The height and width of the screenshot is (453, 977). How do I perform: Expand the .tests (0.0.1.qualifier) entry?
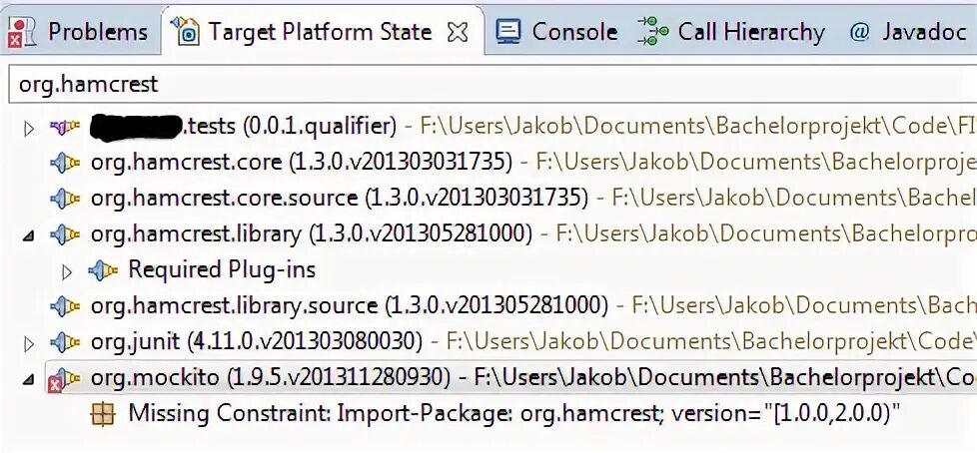tap(28, 128)
